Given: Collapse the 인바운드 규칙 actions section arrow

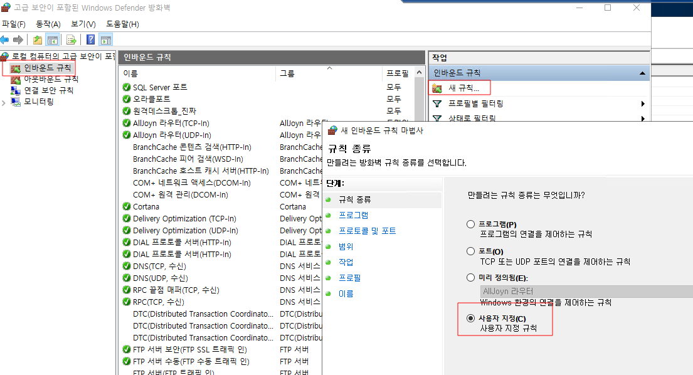Looking at the screenshot, I should [x=642, y=73].
